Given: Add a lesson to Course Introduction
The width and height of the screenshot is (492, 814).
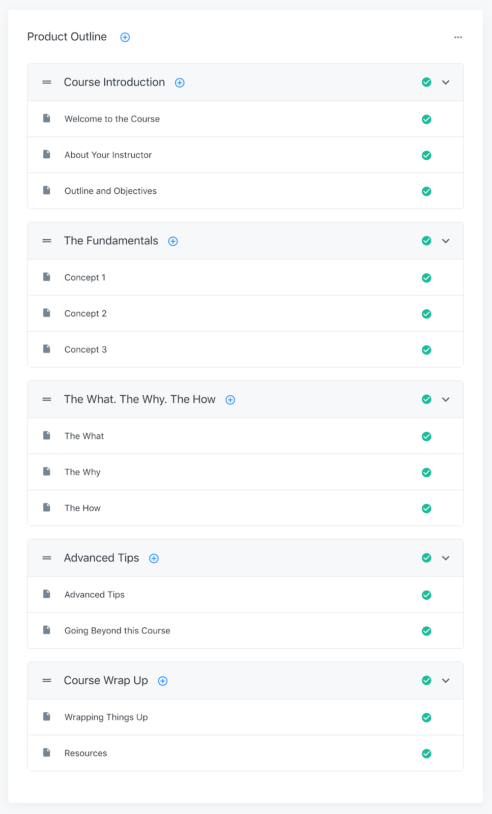Looking at the screenshot, I should click(x=180, y=83).
